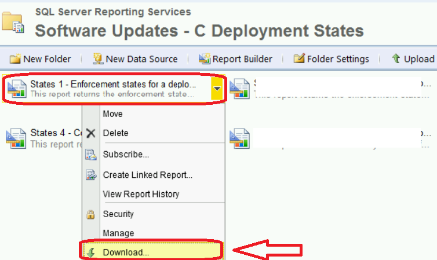Viewport: 437px width, 260px height.
Task: Click the New Folder toolbar icon
Action: tap(15, 58)
